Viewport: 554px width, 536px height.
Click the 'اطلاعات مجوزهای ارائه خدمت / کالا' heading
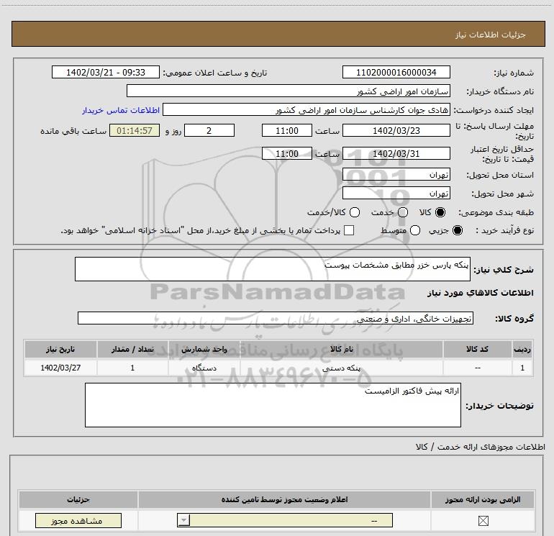click(480, 447)
